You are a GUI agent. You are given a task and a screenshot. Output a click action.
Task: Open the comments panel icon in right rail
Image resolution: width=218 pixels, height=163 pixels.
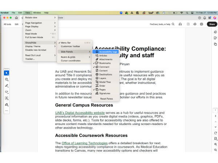[x=215, y=32]
